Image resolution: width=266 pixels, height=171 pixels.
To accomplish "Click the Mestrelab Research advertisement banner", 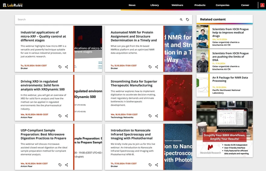I will (x=225, y=129).
